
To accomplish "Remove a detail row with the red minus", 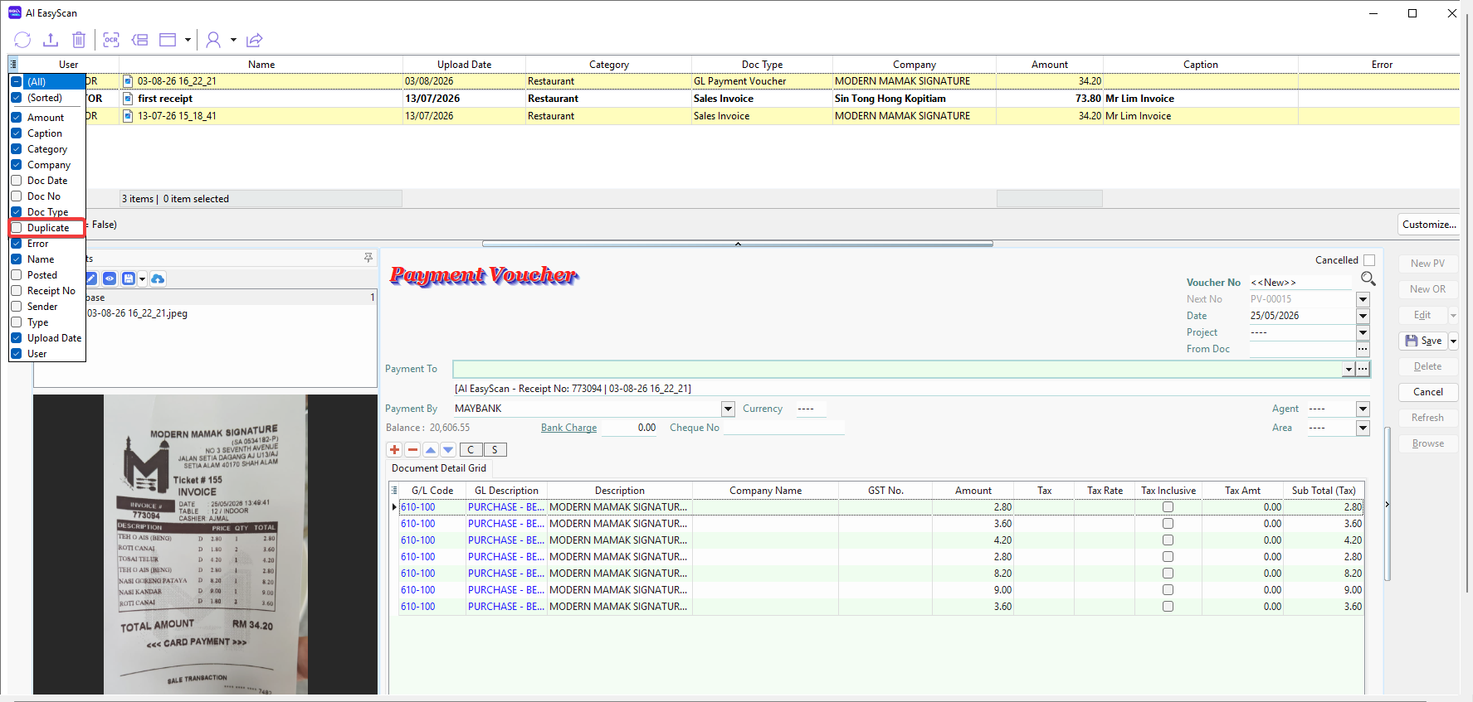I will [x=412, y=449].
